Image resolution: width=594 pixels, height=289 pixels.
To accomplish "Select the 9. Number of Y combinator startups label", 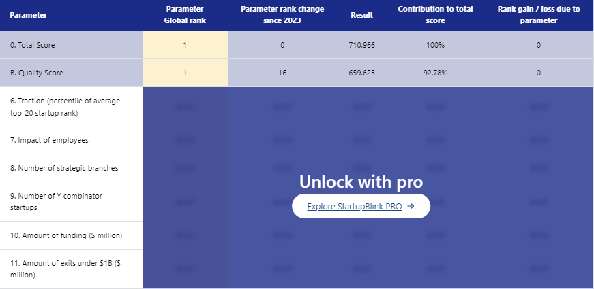I will pos(56,201).
